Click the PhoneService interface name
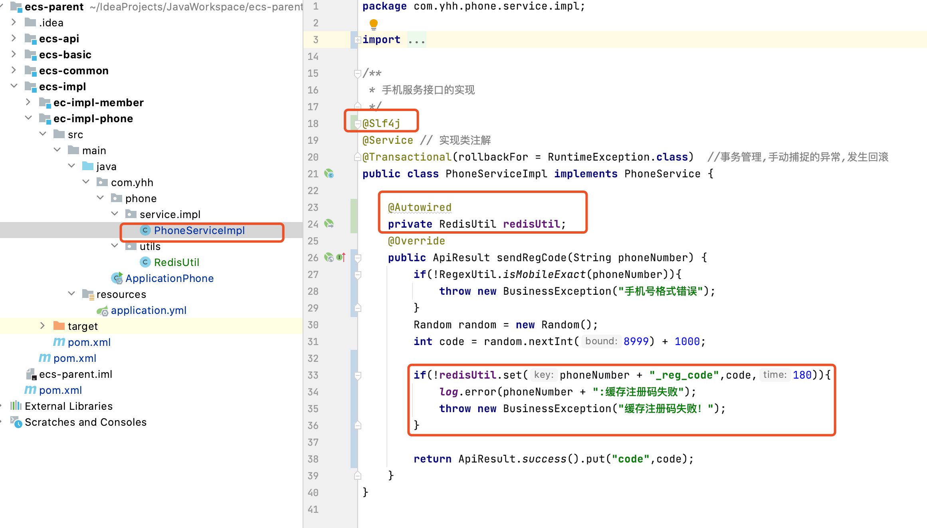The width and height of the screenshot is (927, 528). (x=662, y=174)
